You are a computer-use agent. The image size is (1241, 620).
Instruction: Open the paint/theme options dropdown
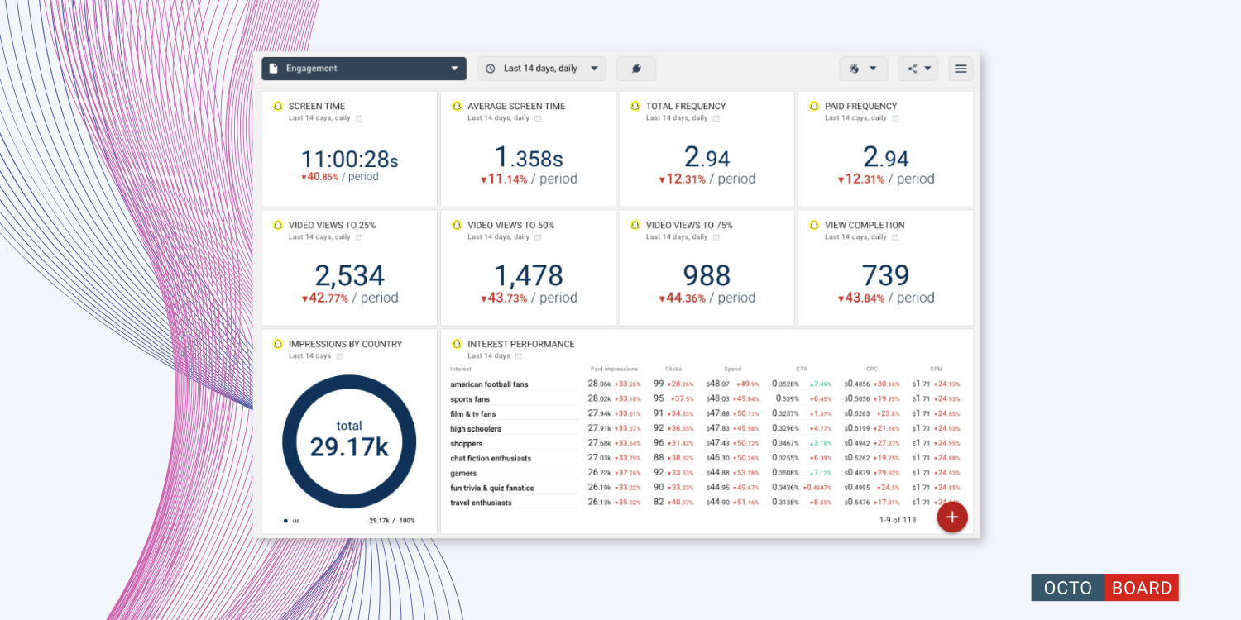coord(864,69)
